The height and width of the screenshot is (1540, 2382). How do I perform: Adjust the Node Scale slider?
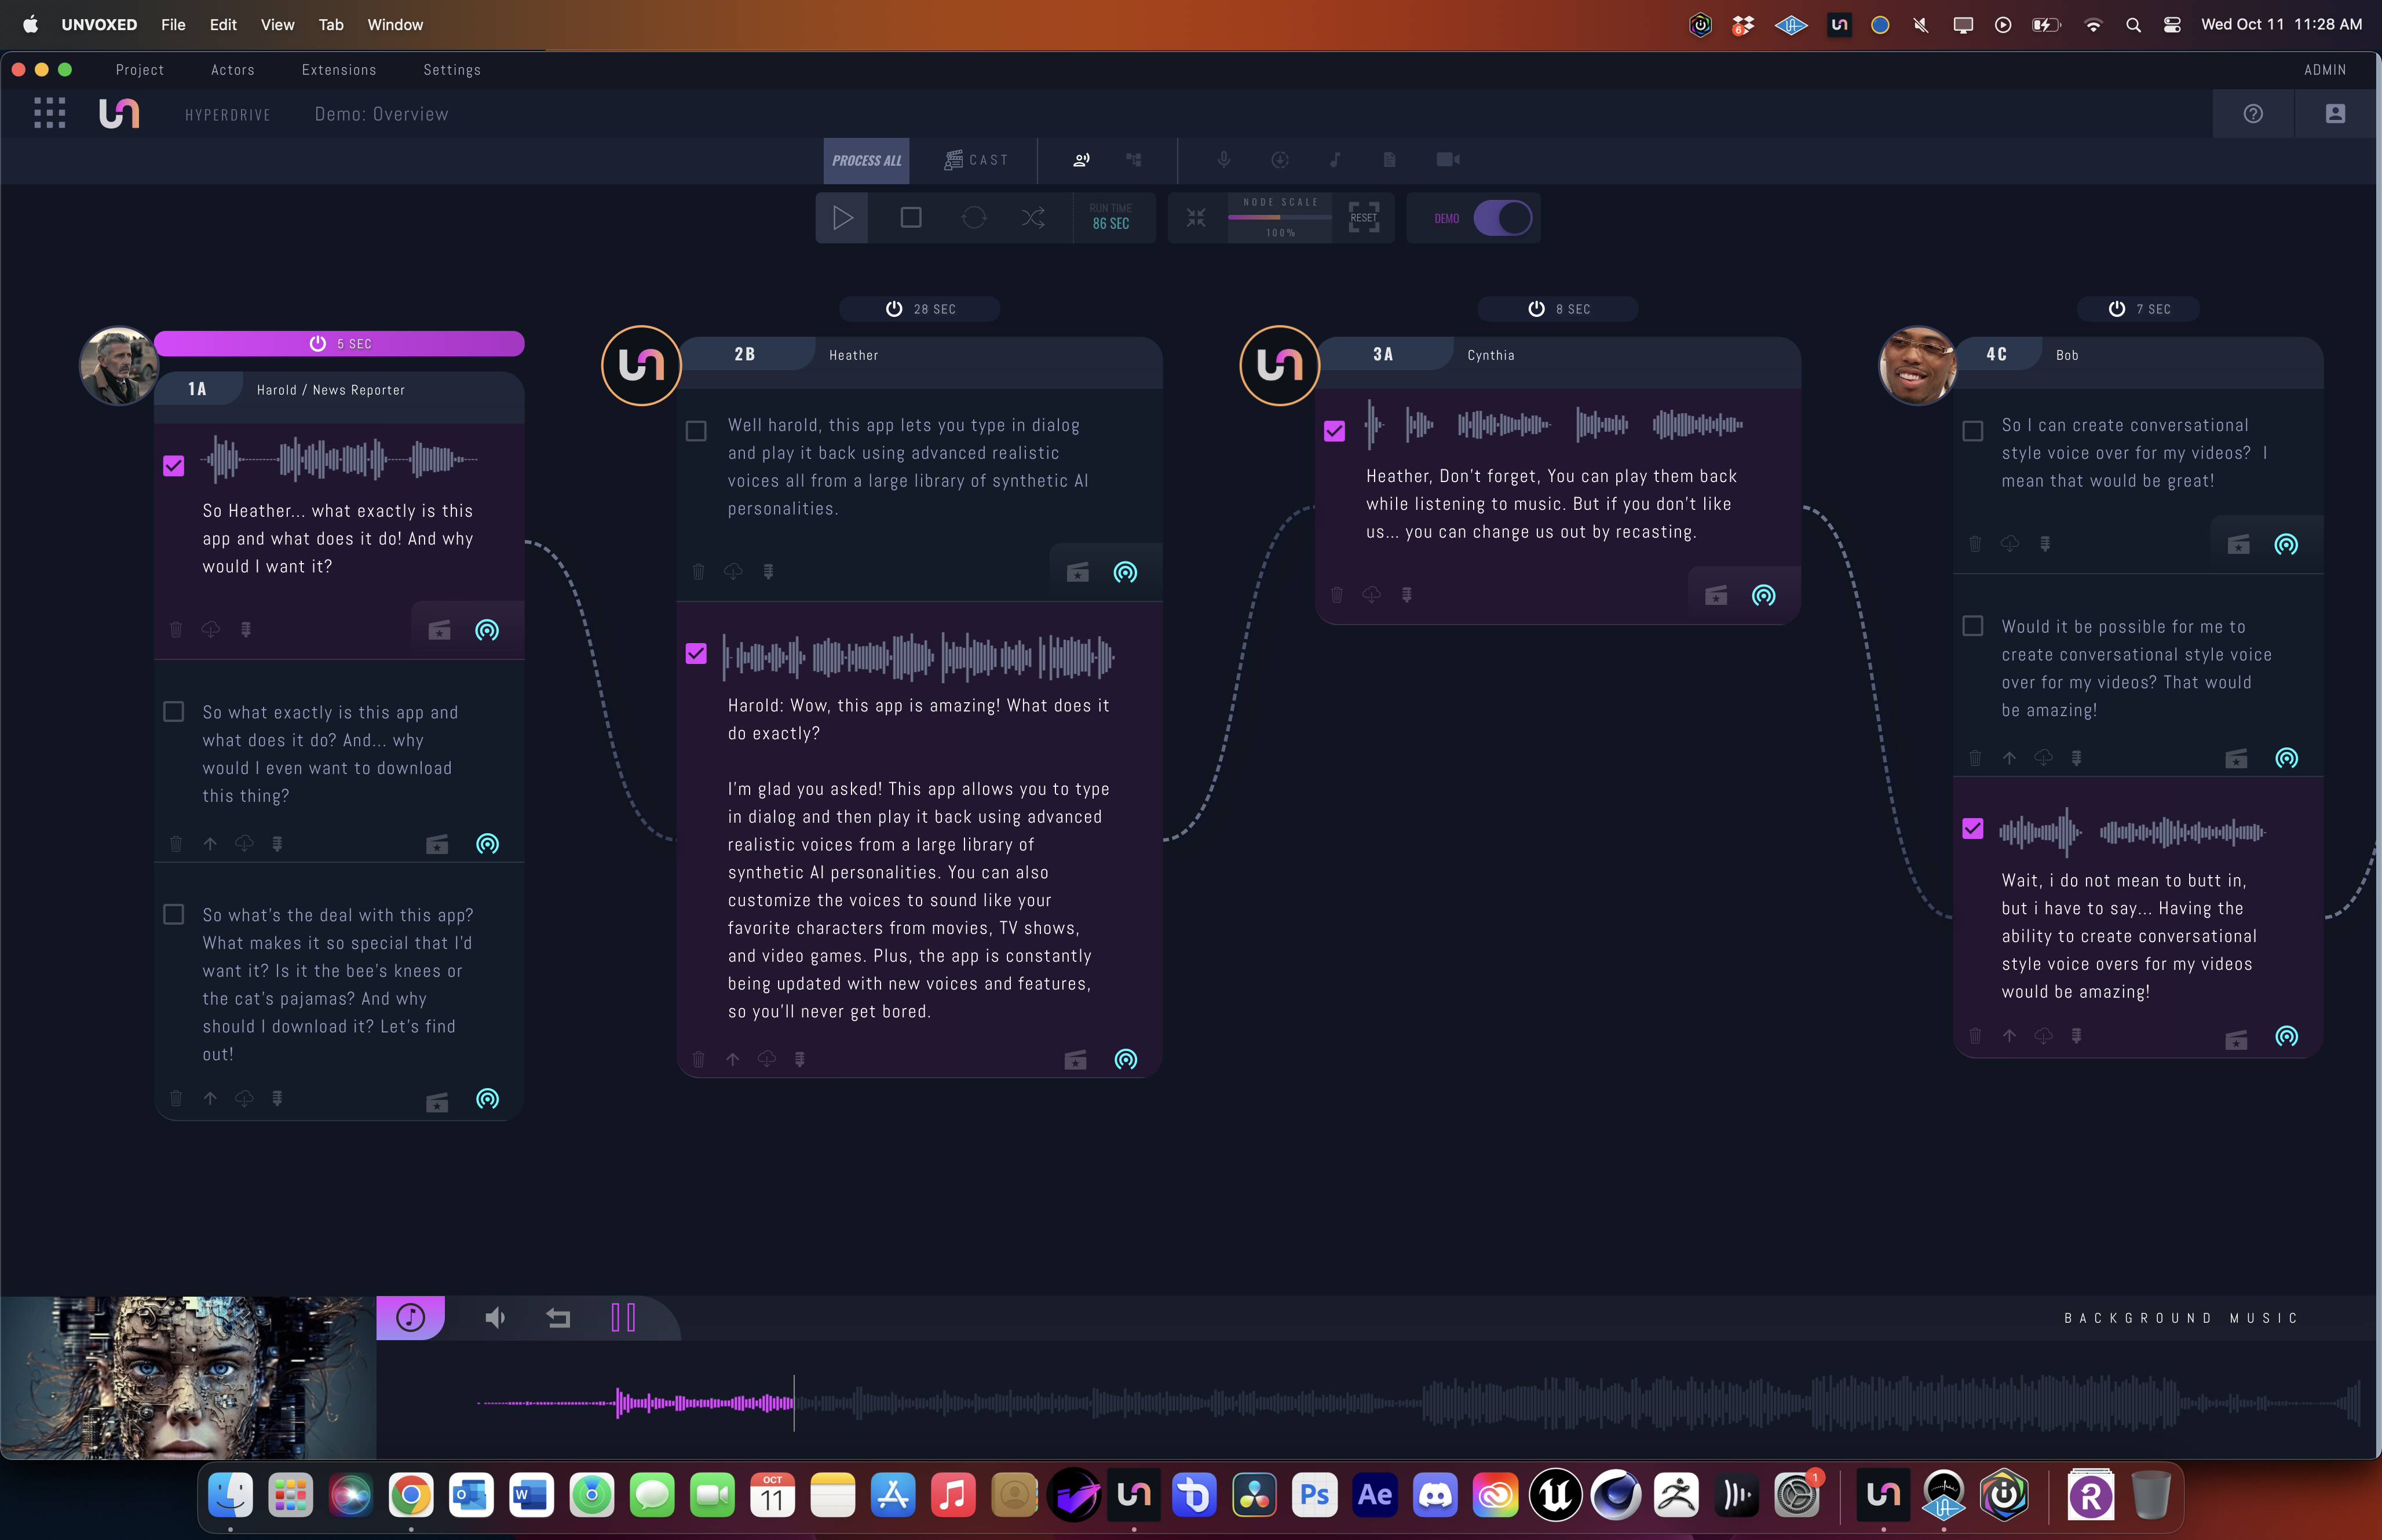(1280, 217)
